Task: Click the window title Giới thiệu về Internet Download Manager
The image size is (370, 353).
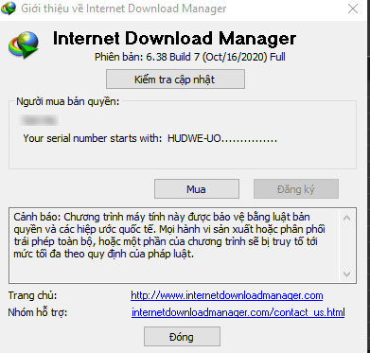Action: tap(124, 9)
